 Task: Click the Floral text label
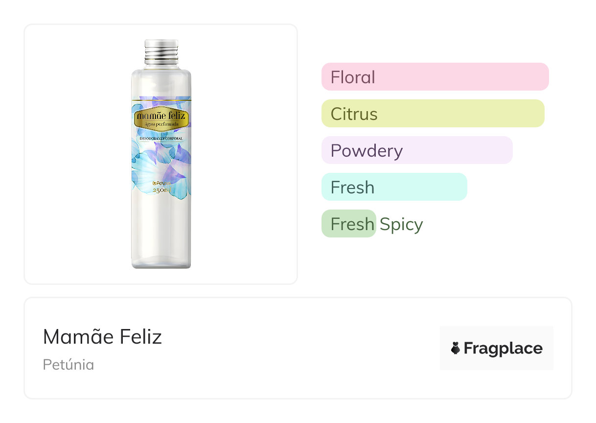[x=353, y=77]
